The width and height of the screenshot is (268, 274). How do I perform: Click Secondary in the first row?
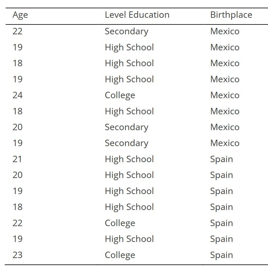coord(126,31)
